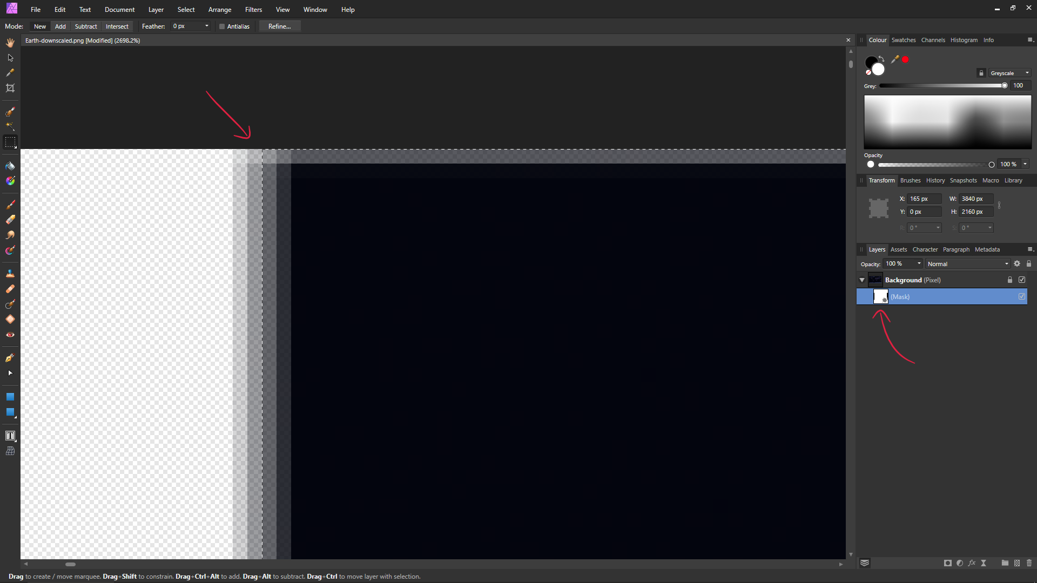Open Layer Effects fx icon
This screenshot has height=583, width=1037.
pyautogui.click(x=972, y=563)
